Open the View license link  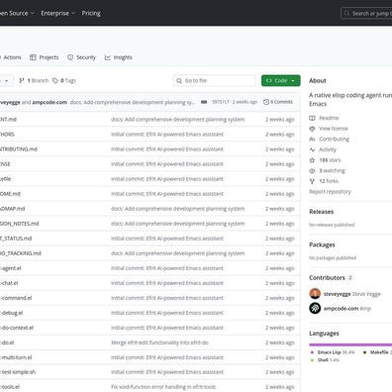(334, 129)
